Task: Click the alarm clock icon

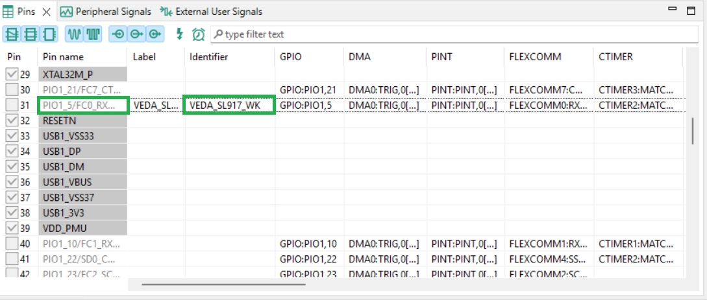Action: (x=199, y=34)
